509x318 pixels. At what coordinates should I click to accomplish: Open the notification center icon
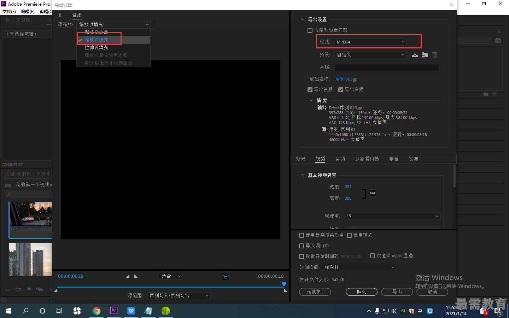498,312
